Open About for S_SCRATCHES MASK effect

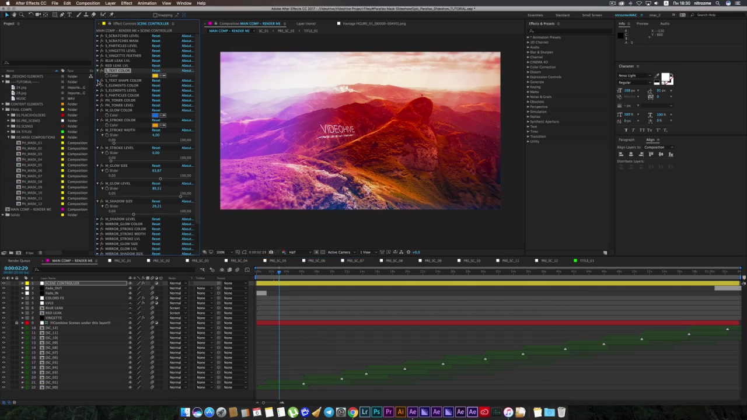click(x=187, y=41)
